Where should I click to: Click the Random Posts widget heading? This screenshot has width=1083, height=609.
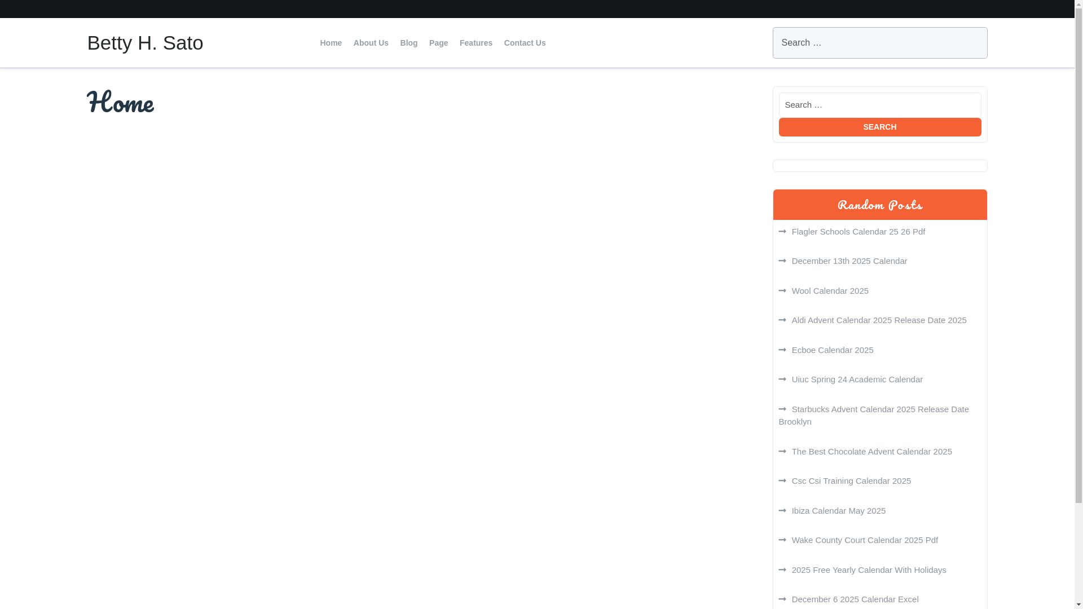(x=879, y=205)
